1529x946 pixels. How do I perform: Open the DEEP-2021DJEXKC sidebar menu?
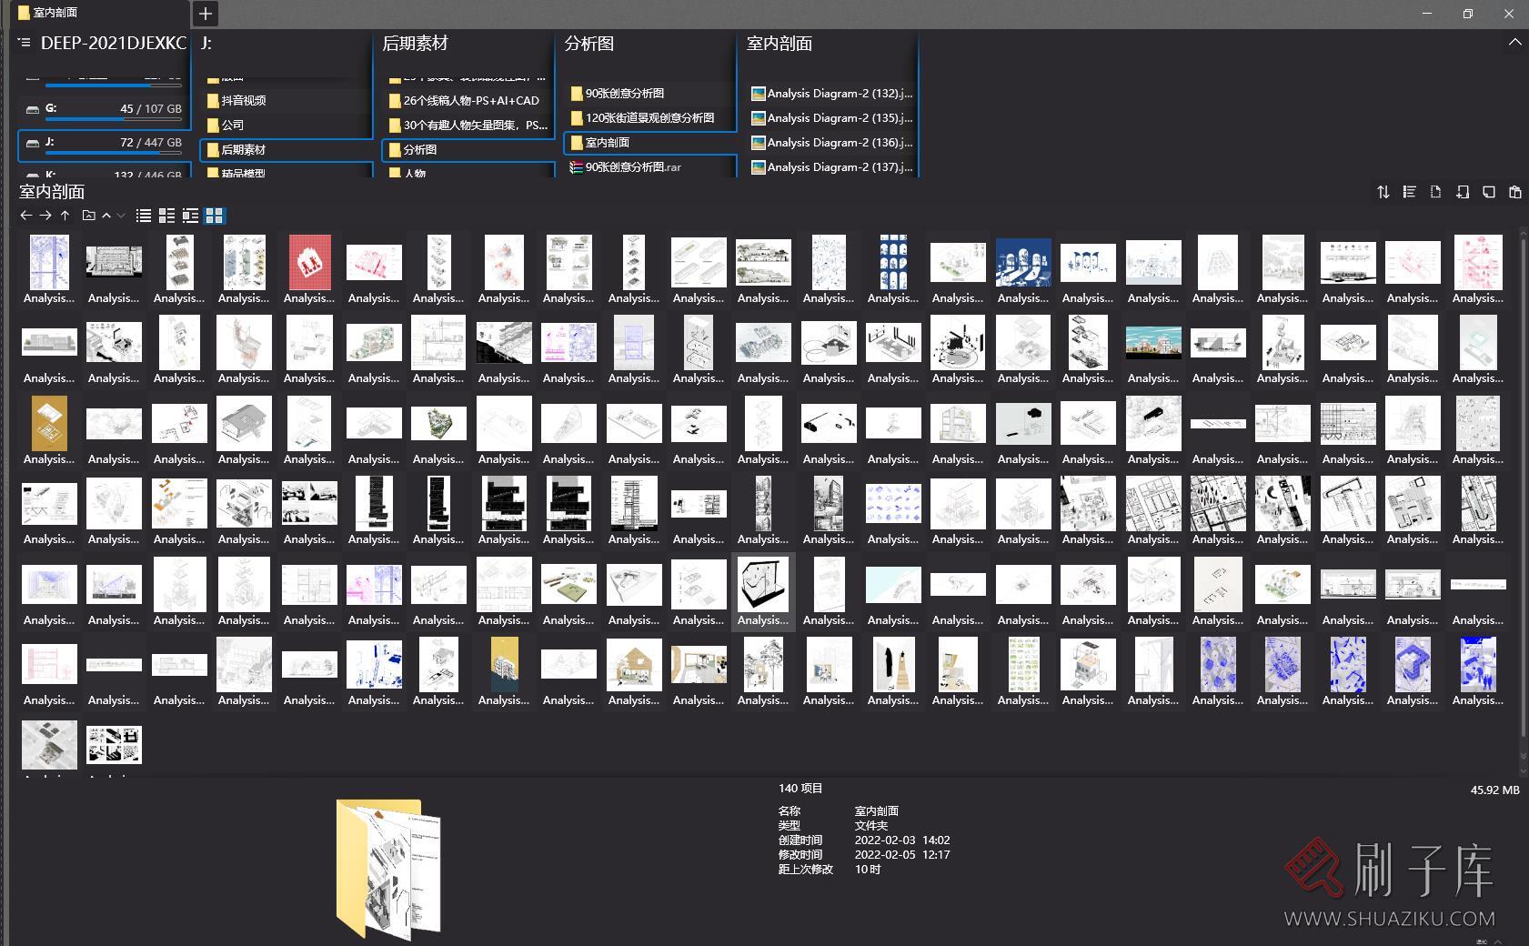(25, 43)
